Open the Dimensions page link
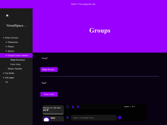 pyautogui.click(x=13, y=42)
